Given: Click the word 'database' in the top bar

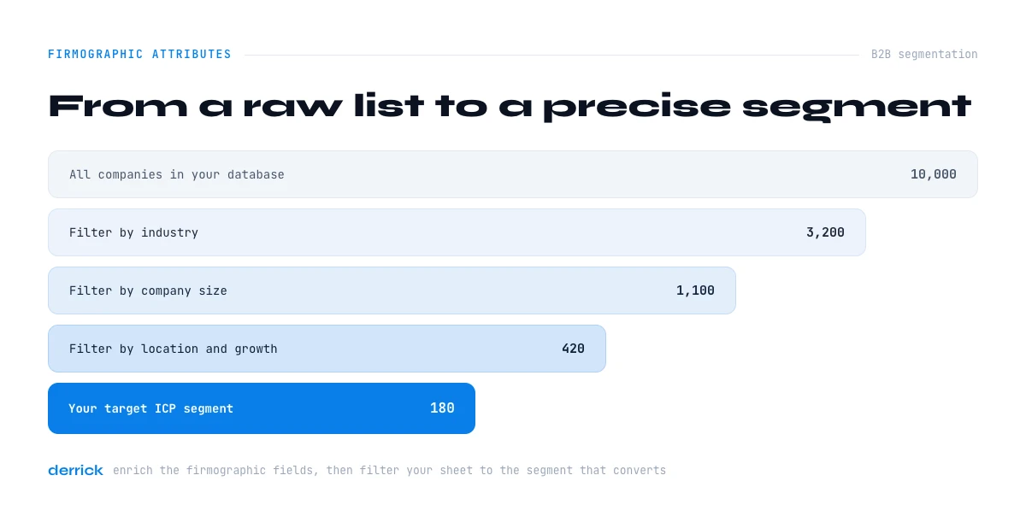Looking at the screenshot, I should tap(256, 174).
